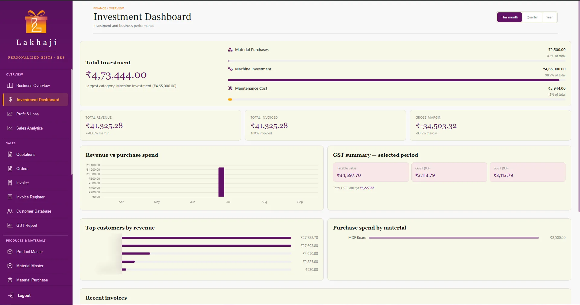The width and height of the screenshot is (580, 305).
Task: Click the dollar icon beside Investment Dashboard
Action: tap(11, 100)
